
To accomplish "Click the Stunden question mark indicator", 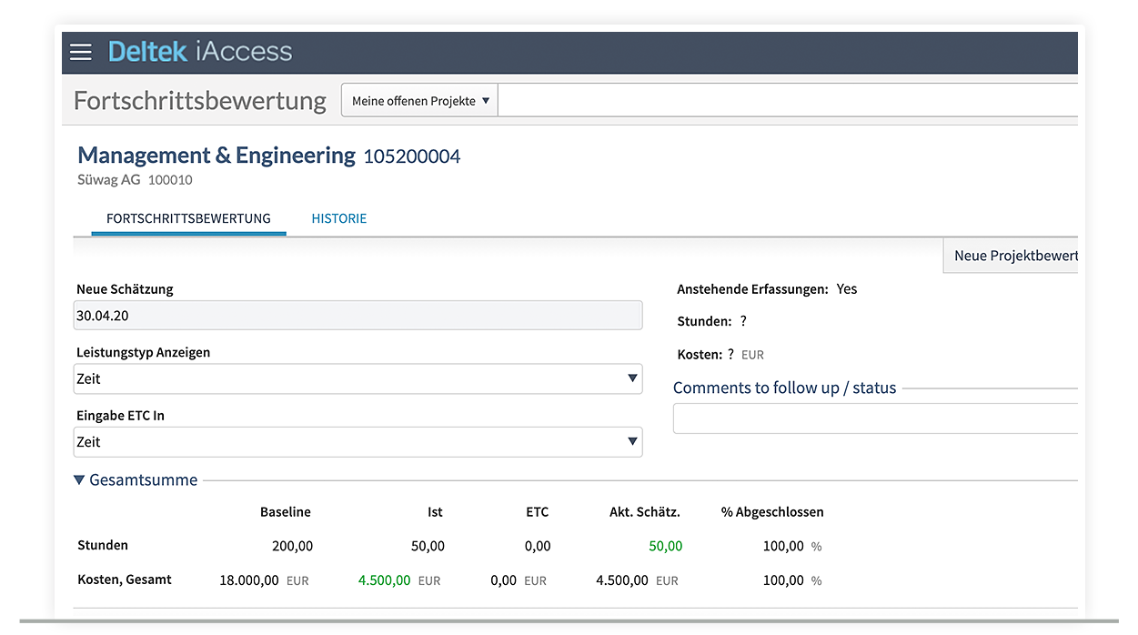I will point(742,321).
